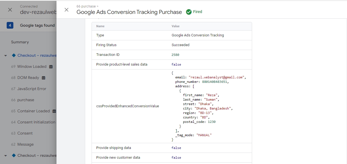Viewport: 347px width, 164px height.
Task: Go back via 66 purchase breadcrumb
Action: click(86, 6)
